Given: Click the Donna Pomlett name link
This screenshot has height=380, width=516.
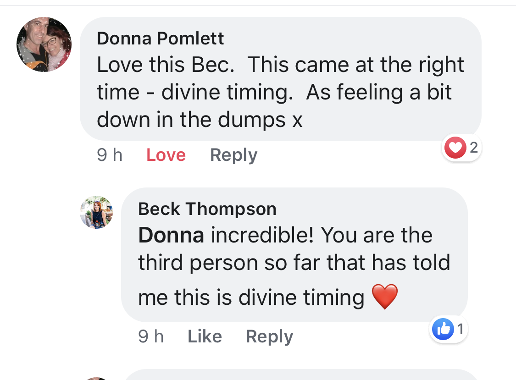Looking at the screenshot, I should click(160, 39).
